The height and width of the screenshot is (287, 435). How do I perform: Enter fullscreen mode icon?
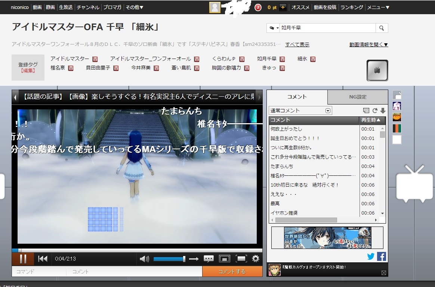coord(241,259)
